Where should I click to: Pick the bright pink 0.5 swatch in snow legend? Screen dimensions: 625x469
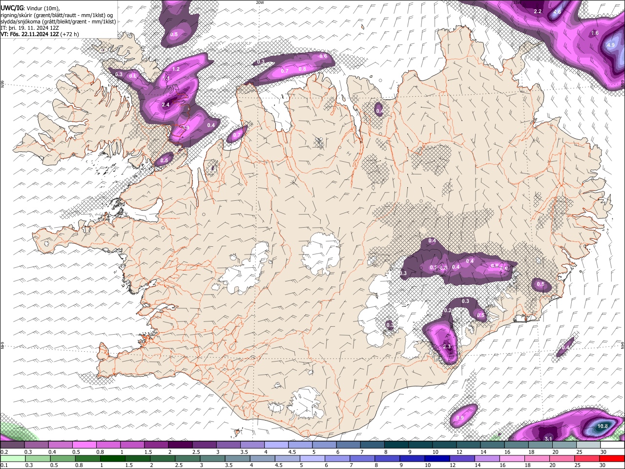pos(84,445)
